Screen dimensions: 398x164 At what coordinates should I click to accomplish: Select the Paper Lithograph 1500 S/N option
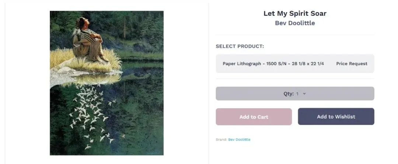point(273,64)
